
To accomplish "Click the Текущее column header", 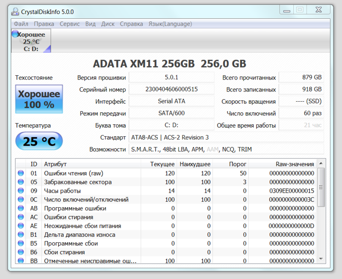I will click(x=159, y=164).
